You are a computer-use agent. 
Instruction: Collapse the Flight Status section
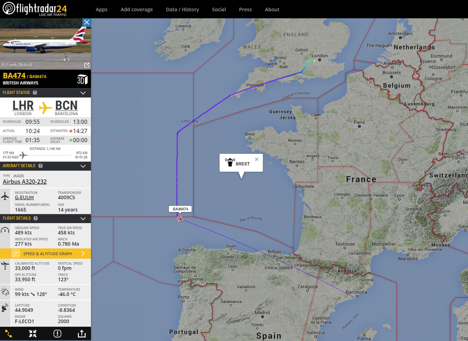tap(83, 93)
